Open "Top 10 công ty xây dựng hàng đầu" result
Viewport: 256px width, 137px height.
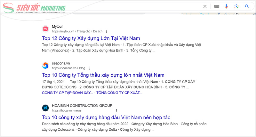click(x=106, y=117)
